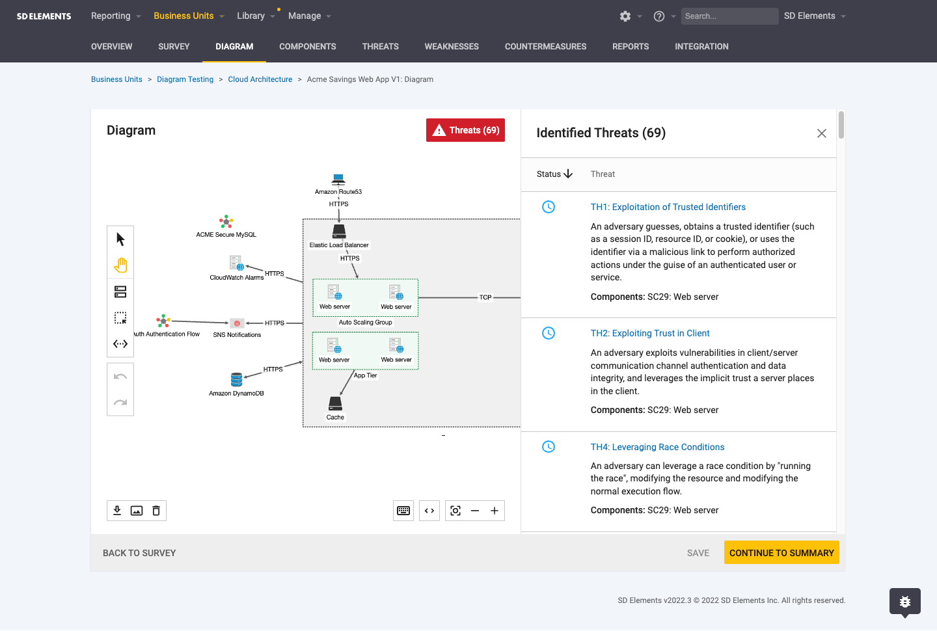
Task: Focus the Search input field
Action: (x=729, y=16)
